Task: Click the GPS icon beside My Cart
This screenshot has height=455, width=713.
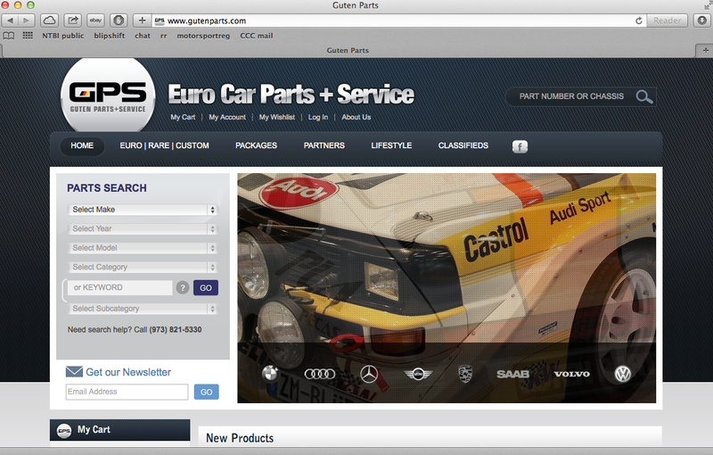Action: 64,430
